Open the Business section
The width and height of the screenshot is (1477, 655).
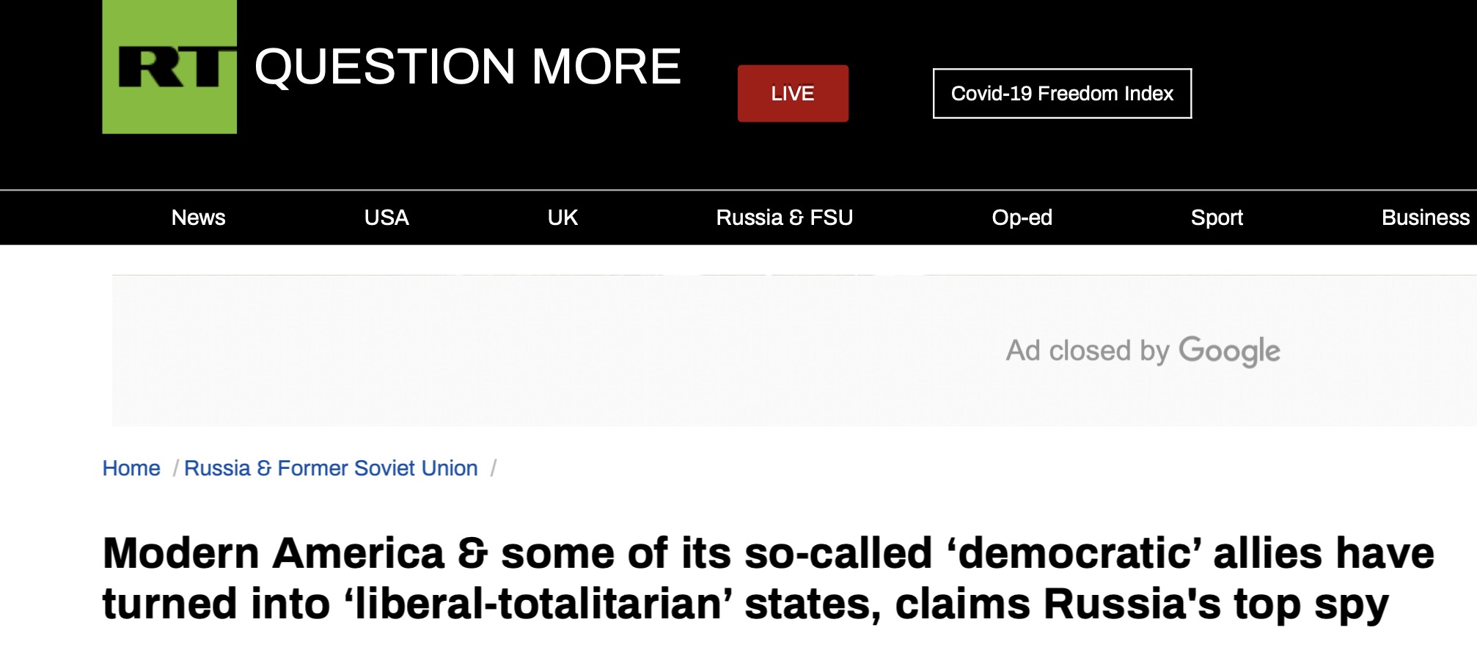point(1426,218)
